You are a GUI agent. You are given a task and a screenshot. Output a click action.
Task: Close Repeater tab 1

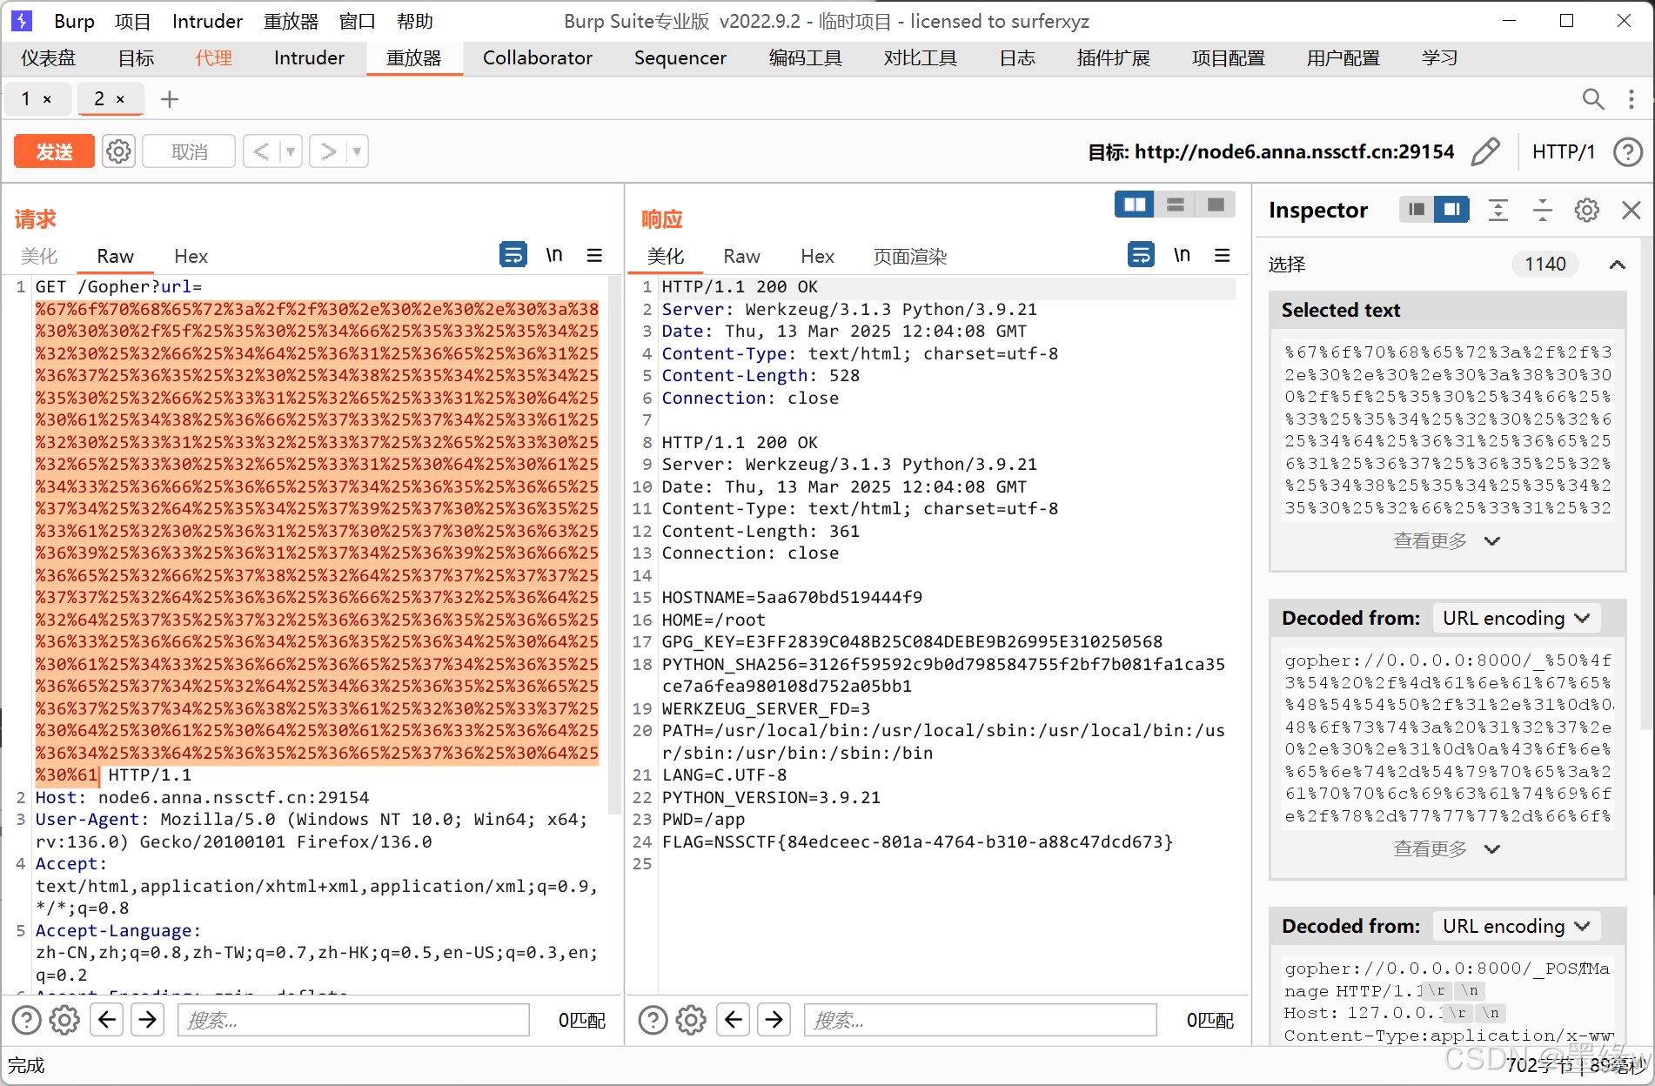click(x=47, y=99)
